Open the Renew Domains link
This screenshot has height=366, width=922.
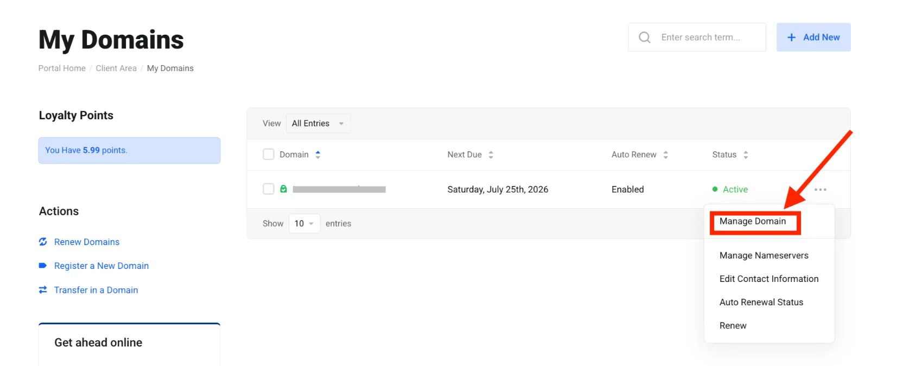[x=87, y=242]
